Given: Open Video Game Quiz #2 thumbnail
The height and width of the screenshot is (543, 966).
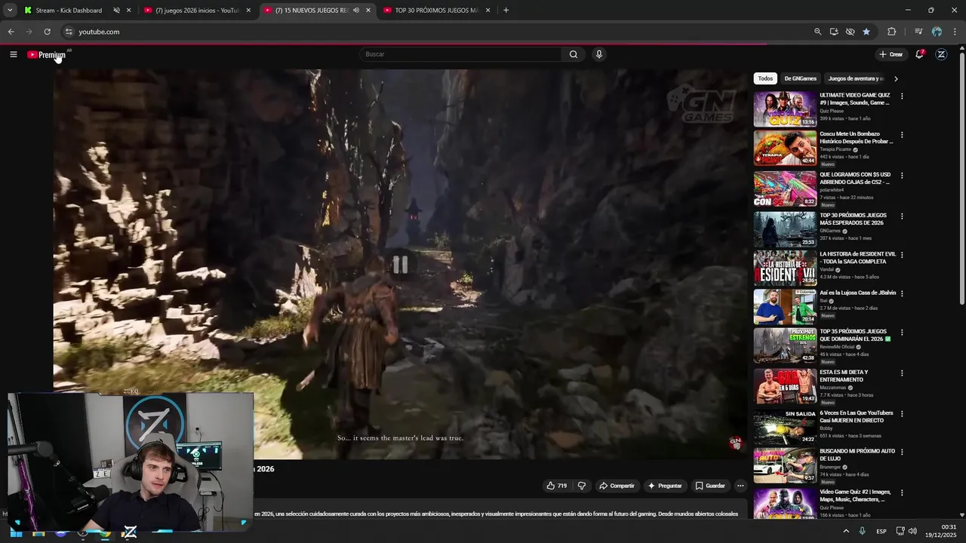Looking at the screenshot, I should coord(785,504).
